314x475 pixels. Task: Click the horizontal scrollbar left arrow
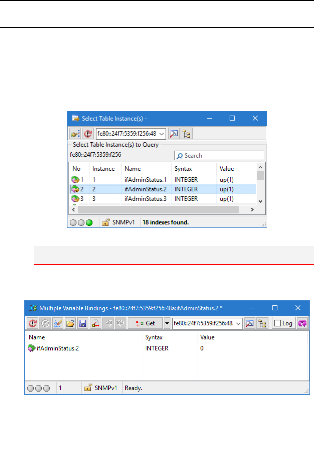tap(74, 210)
